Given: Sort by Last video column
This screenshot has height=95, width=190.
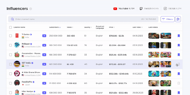Looking at the screenshot, I should (x=137, y=27).
